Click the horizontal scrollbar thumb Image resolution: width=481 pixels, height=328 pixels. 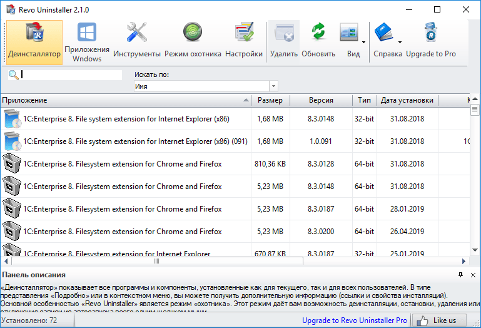point(157,262)
